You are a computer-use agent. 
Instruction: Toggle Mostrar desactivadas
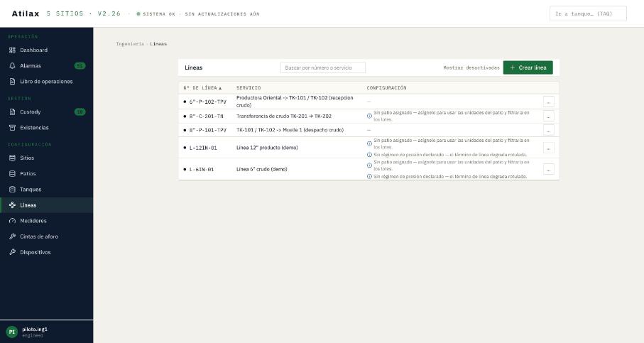click(471, 67)
